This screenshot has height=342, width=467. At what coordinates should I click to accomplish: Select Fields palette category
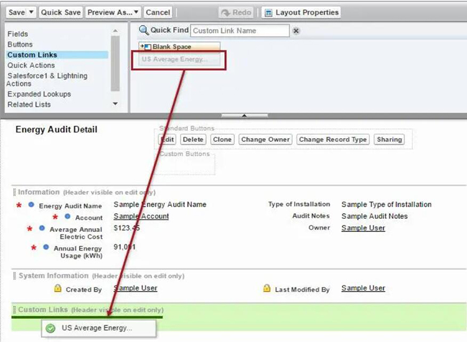coord(17,34)
